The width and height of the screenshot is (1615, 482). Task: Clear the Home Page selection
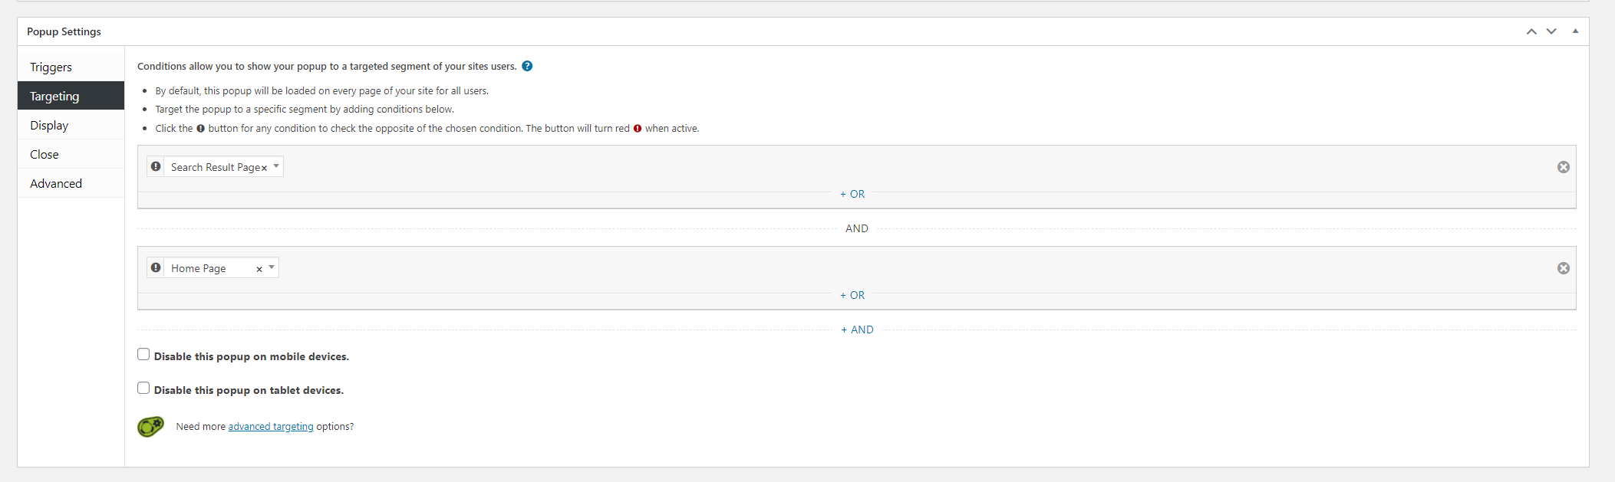pos(259,269)
